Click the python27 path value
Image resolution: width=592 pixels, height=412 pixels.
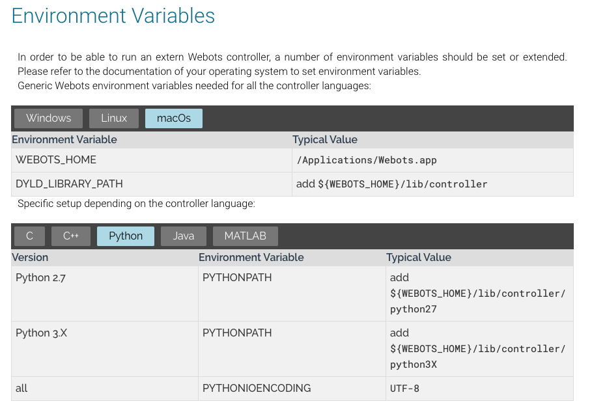[x=477, y=301]
